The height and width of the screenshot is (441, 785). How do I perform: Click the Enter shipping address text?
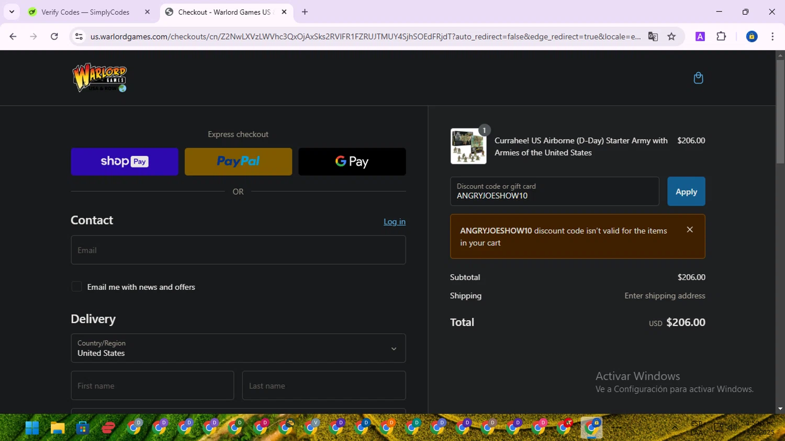(x=665, y=296)
